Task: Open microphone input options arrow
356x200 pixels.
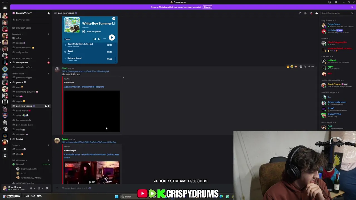Action: click(34, 188)
